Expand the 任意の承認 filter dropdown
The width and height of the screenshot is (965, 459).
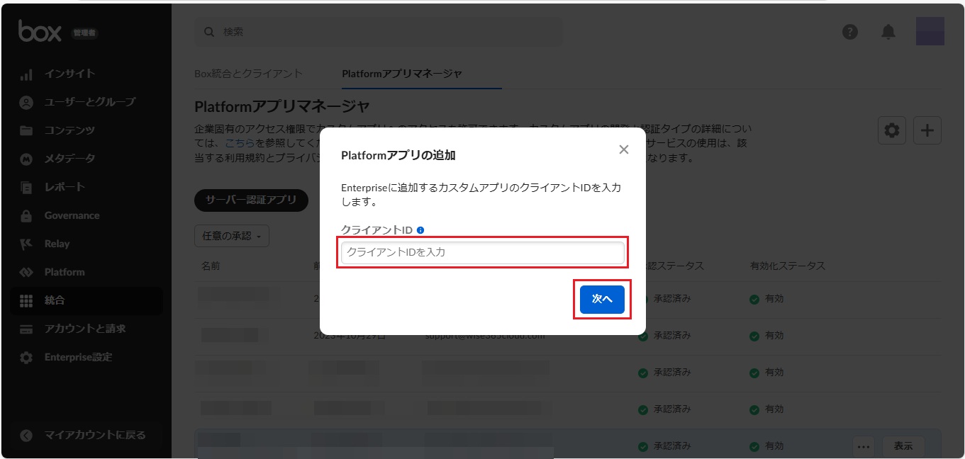tap(231, 236)
